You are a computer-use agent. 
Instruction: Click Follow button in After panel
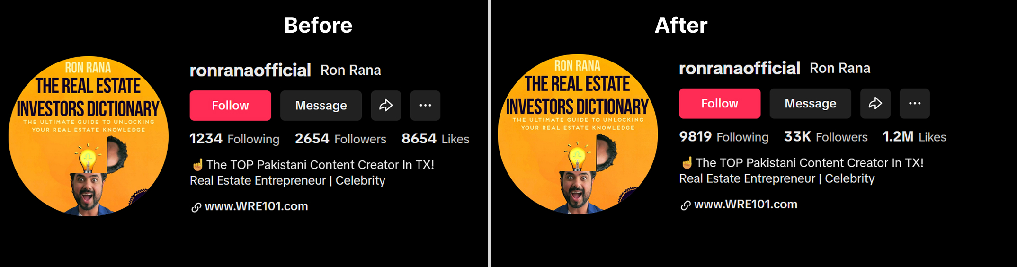[720, 104]
